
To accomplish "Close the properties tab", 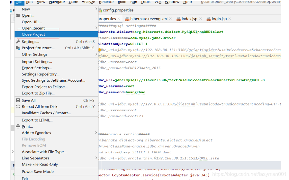I will click(x=119, y=19).
